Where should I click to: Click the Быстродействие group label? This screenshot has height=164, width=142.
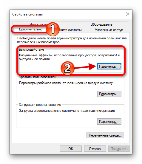[x=31, y=49]
